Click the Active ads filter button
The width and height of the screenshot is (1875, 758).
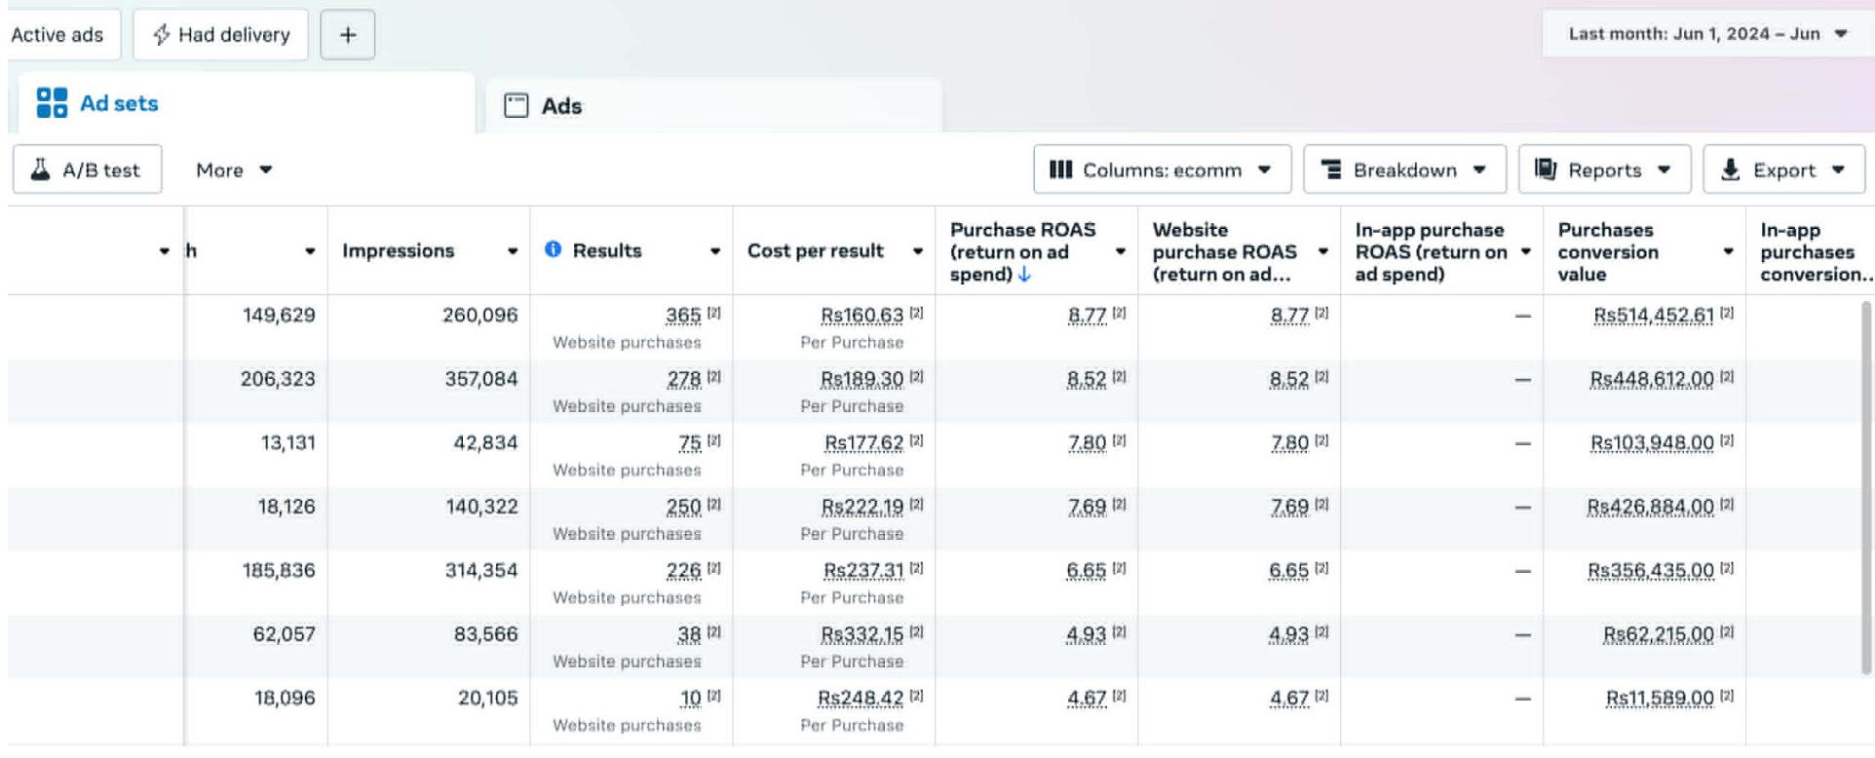(57, 35)
